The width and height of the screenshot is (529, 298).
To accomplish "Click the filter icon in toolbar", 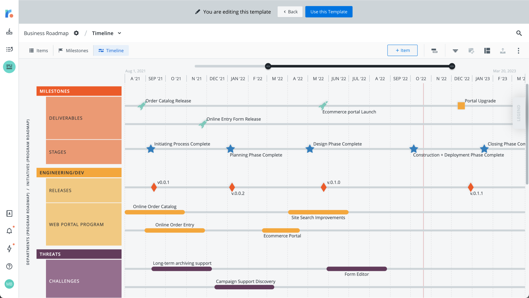I will (455, 51).
